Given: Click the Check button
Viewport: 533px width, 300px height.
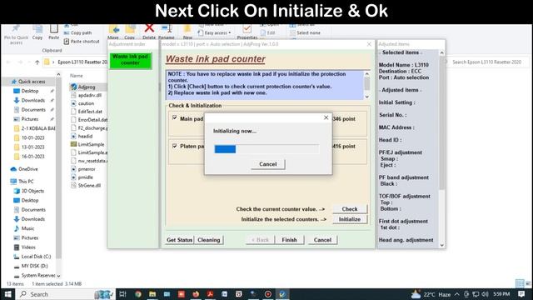Looking at the screenshot, I should point(350,209).
